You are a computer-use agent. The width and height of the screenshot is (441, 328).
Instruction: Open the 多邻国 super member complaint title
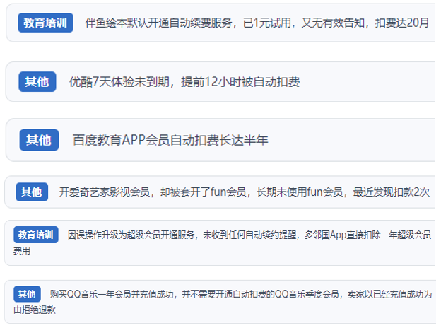coord(247,234)
